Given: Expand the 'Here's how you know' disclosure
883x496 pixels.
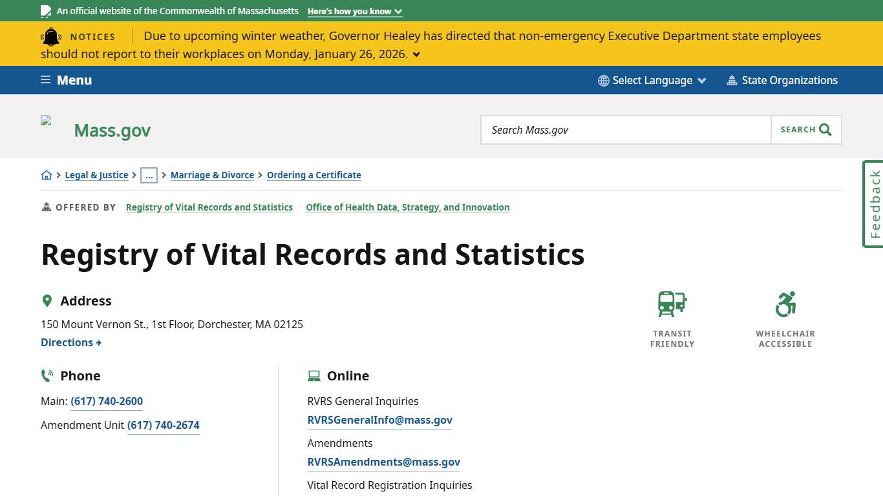Looking at the screenshot, I should [x=354, y=11].
